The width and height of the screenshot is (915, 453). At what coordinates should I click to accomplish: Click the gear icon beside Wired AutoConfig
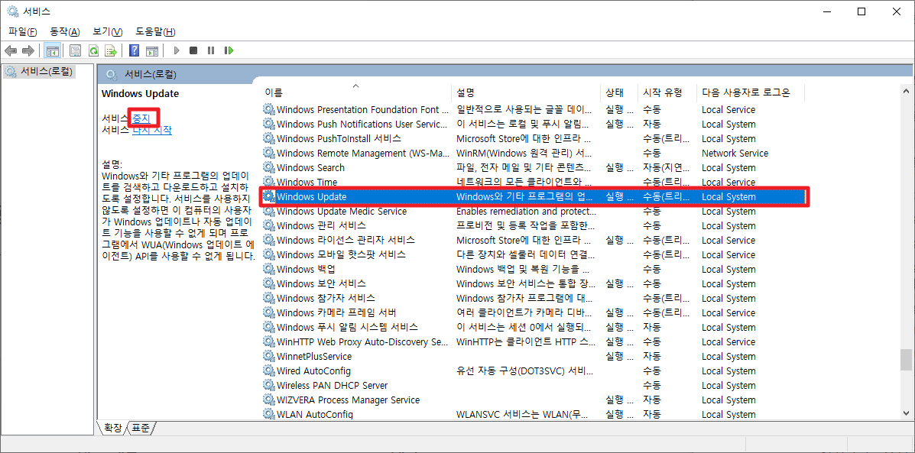pos(268,370)
